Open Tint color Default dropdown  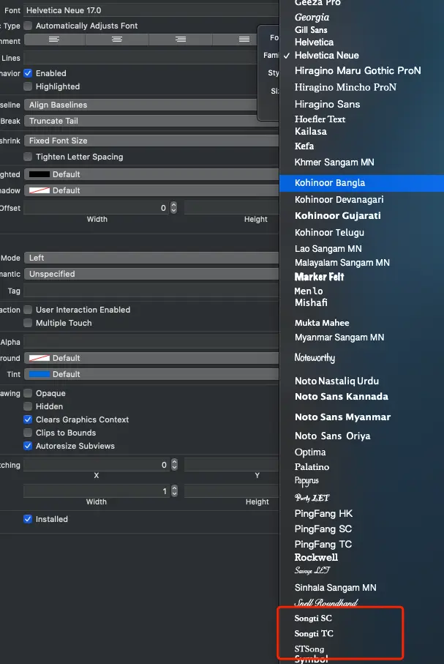(151, 374)
